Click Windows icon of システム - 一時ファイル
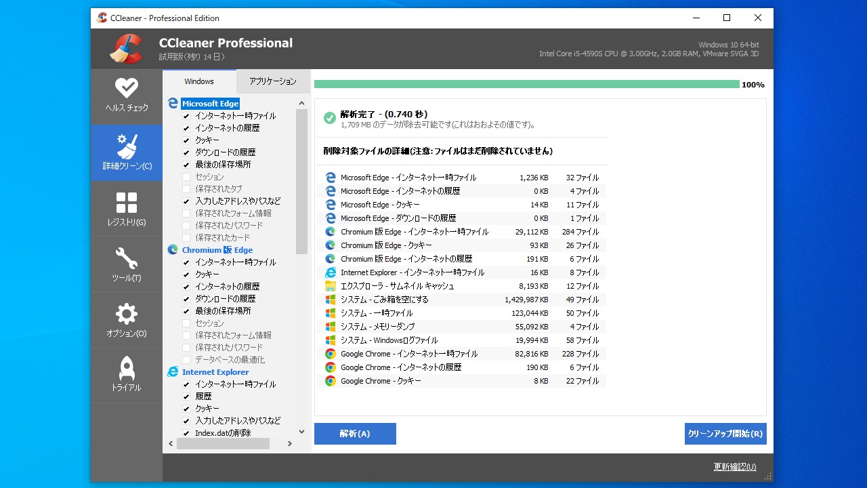 (x=331, y=313)
